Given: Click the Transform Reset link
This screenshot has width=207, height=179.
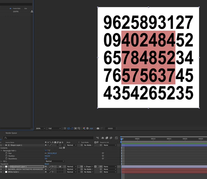Looking at the screenshot, I should pos(47,164).
